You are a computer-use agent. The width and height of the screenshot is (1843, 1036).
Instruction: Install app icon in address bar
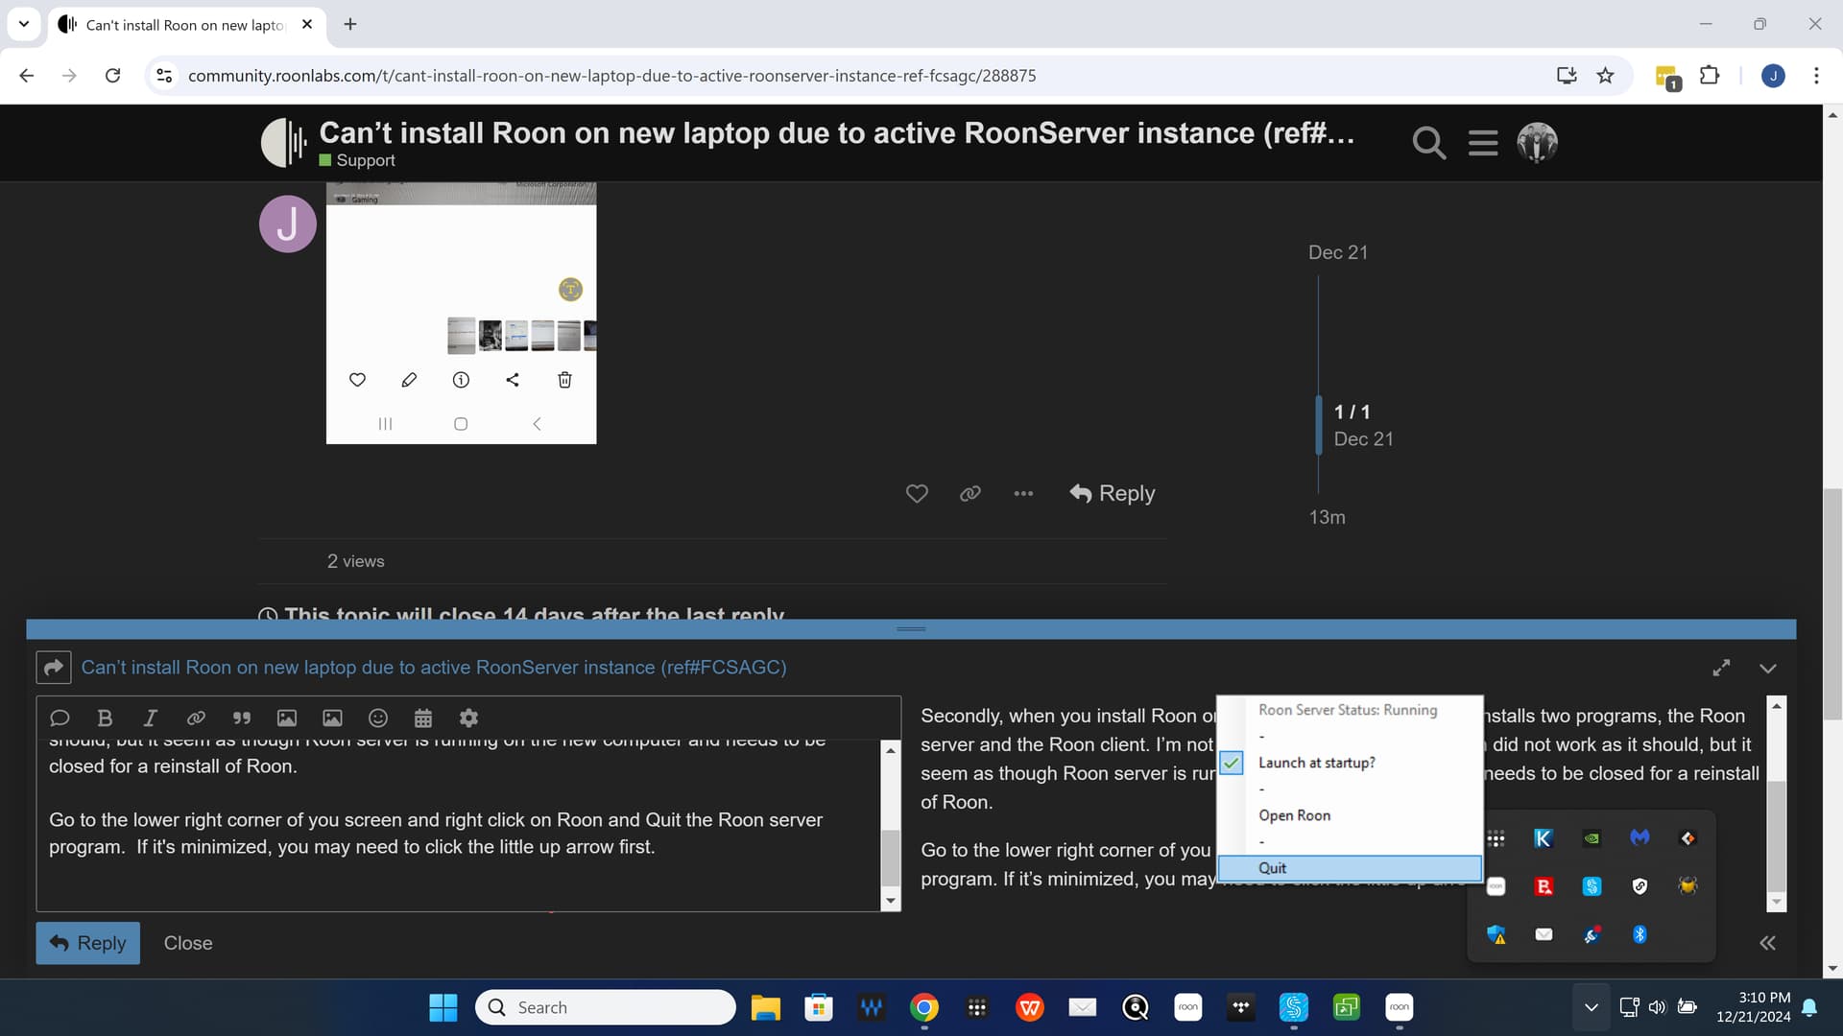(1567, 76)
